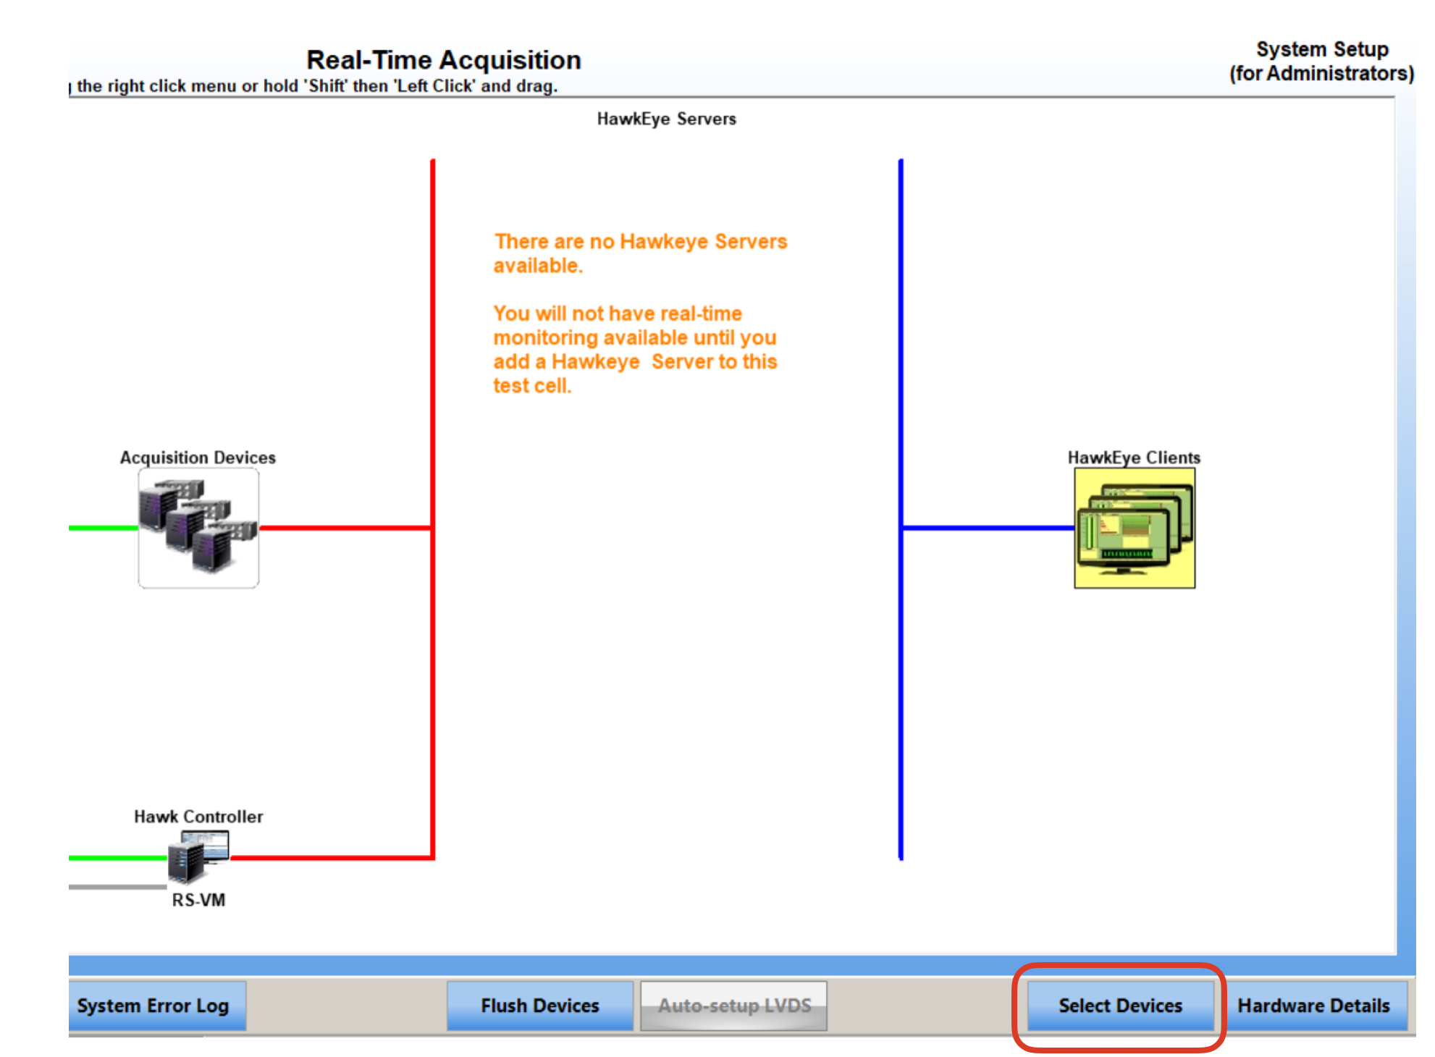This screenshot has width=1435, height=1057.
Task: Click the Acquisition Devices server icon
Action: click(198, 528)
